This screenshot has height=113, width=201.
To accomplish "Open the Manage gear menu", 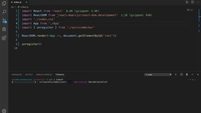I will click(x=4, y=111).
